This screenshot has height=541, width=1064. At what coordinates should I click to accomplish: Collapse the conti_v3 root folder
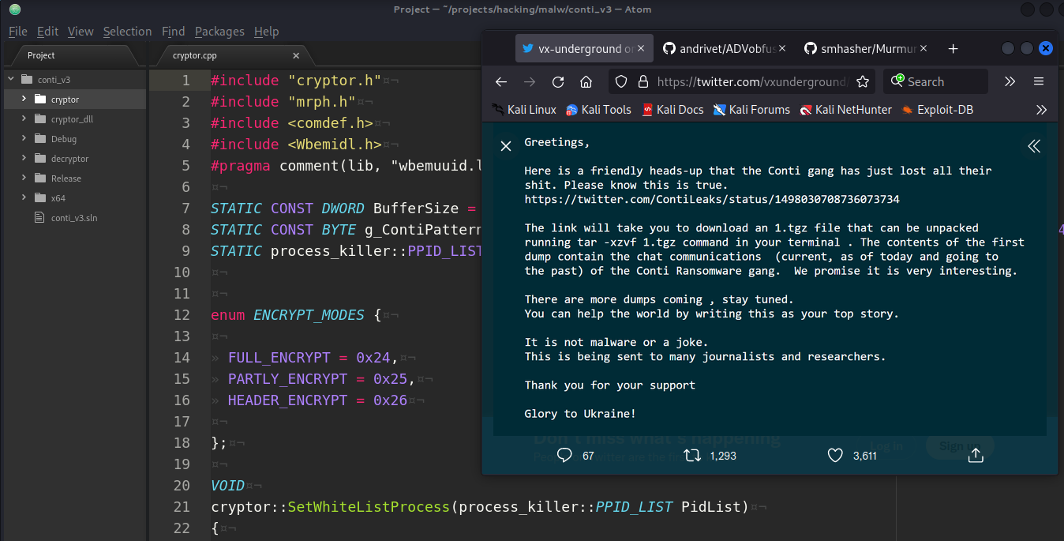coord(11,80)
